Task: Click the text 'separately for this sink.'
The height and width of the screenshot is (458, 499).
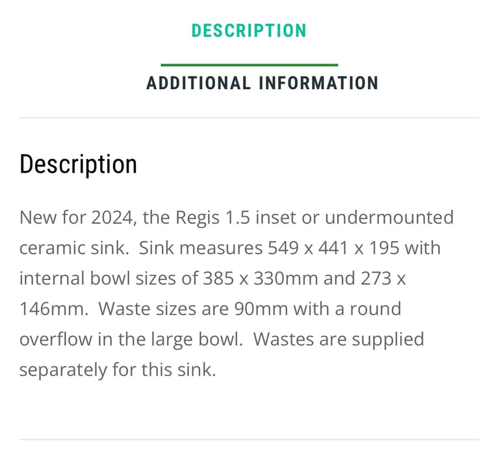Action: (118, 370)
